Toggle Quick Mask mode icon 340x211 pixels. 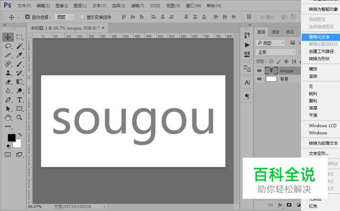[x=8, y=154]
